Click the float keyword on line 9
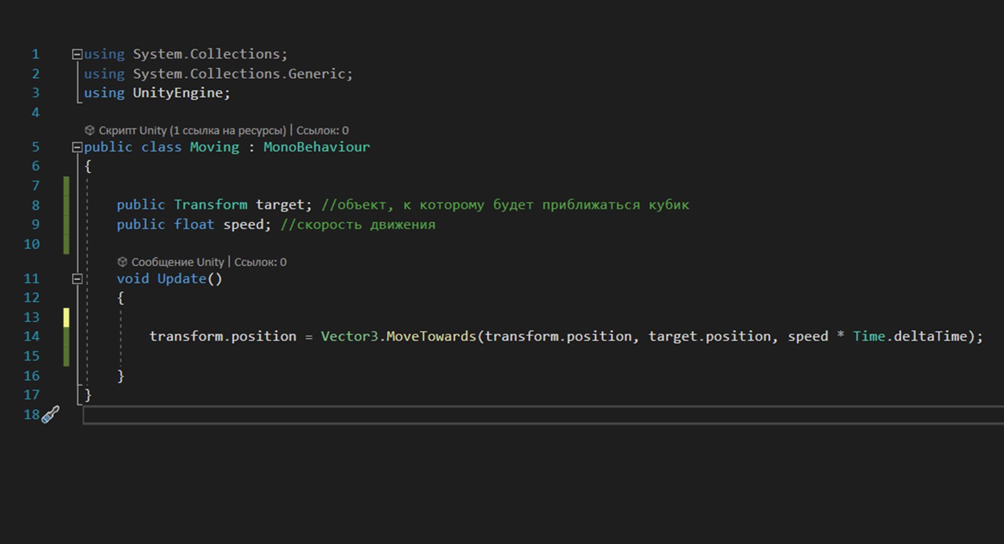 click(194, 225)
